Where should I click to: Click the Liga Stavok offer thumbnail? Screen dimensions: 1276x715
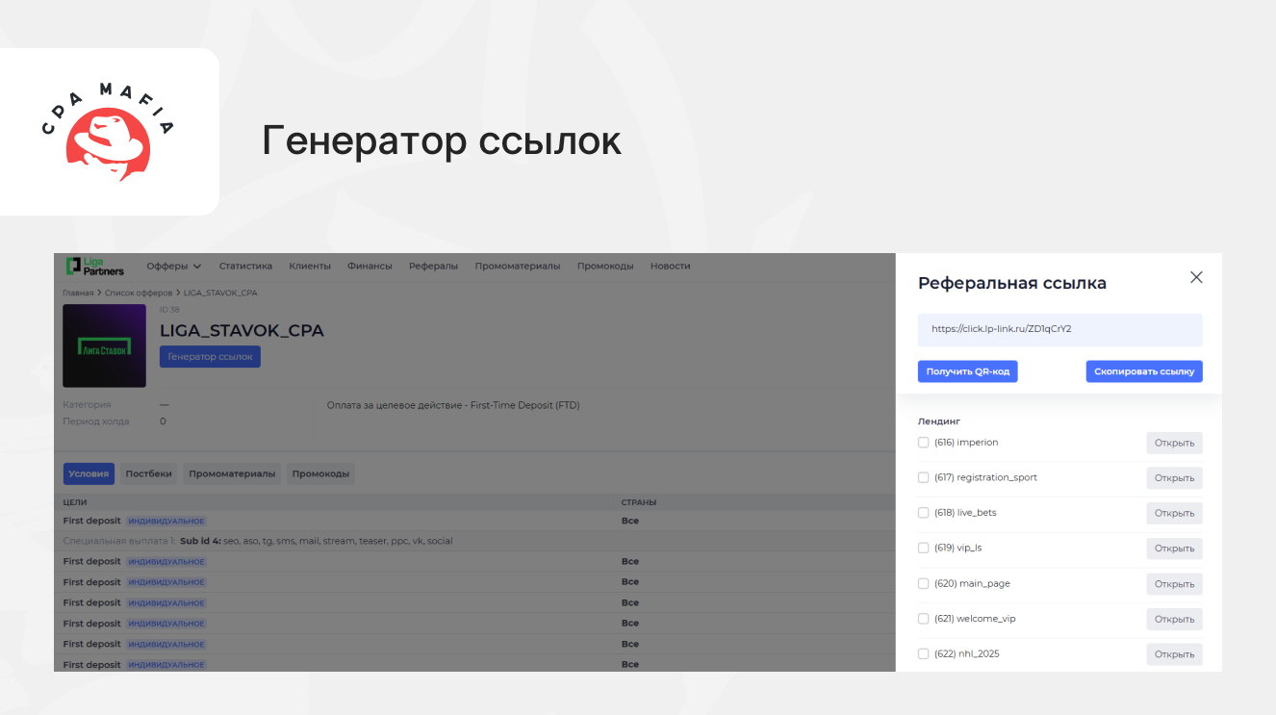click(104, 346)
